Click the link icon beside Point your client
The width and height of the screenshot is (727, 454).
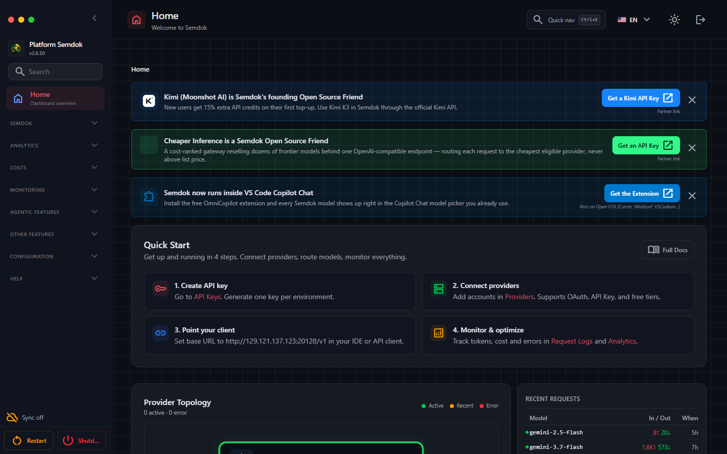point(161,333)
